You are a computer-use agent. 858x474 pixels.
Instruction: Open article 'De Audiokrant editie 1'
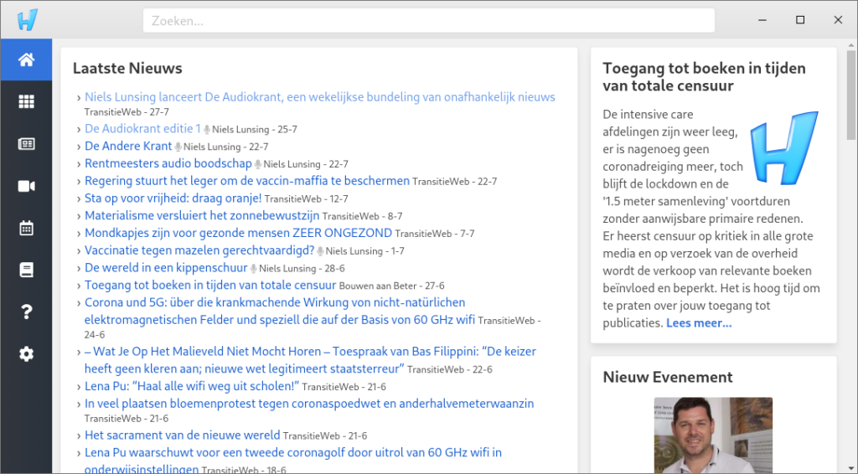142,129
